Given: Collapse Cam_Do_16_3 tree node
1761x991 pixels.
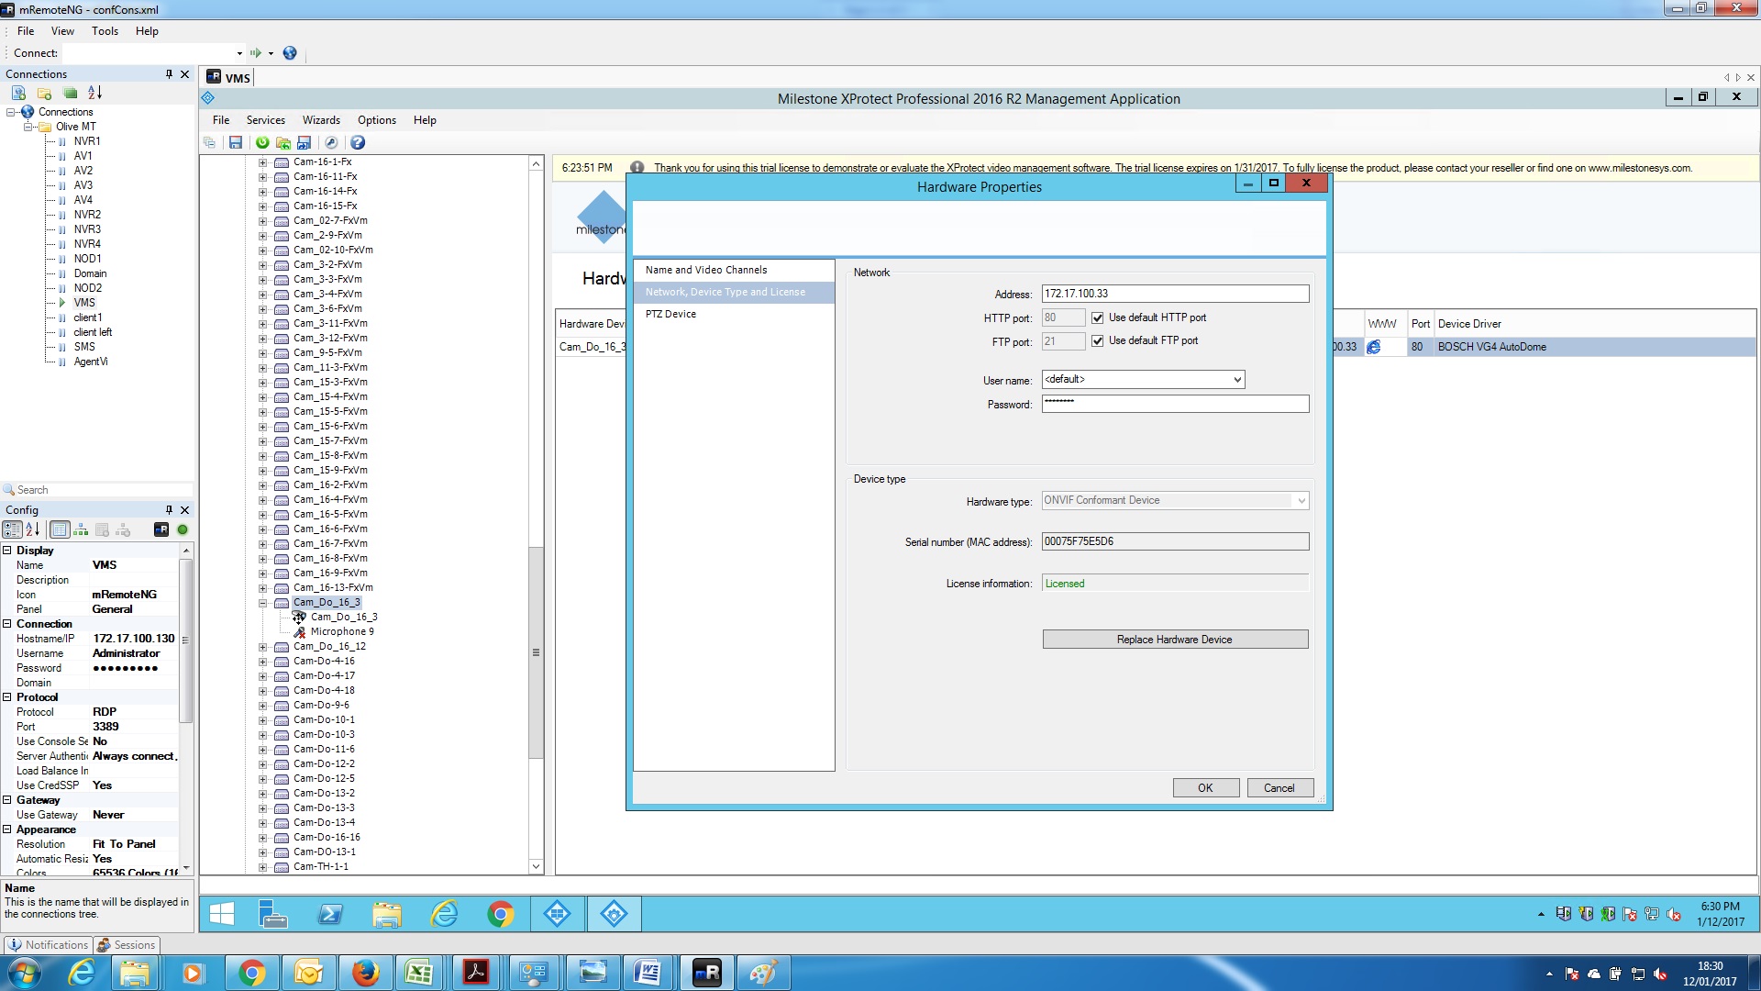Looking at the screenshot, I should coord(262,603).
